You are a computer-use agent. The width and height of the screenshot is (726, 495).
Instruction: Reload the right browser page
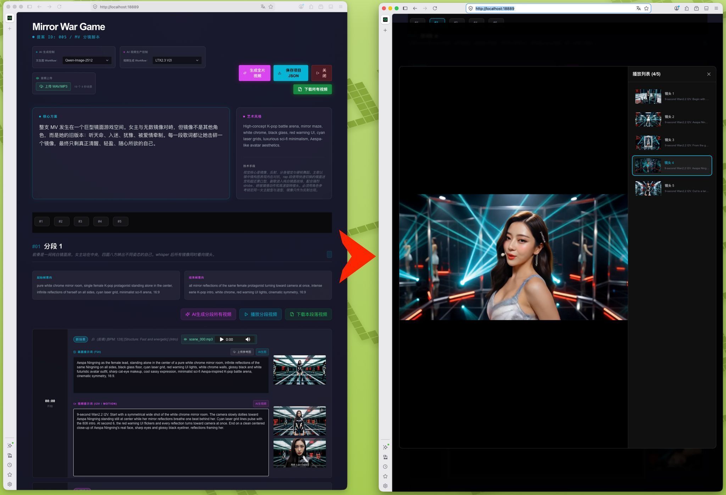coord(435,9)
